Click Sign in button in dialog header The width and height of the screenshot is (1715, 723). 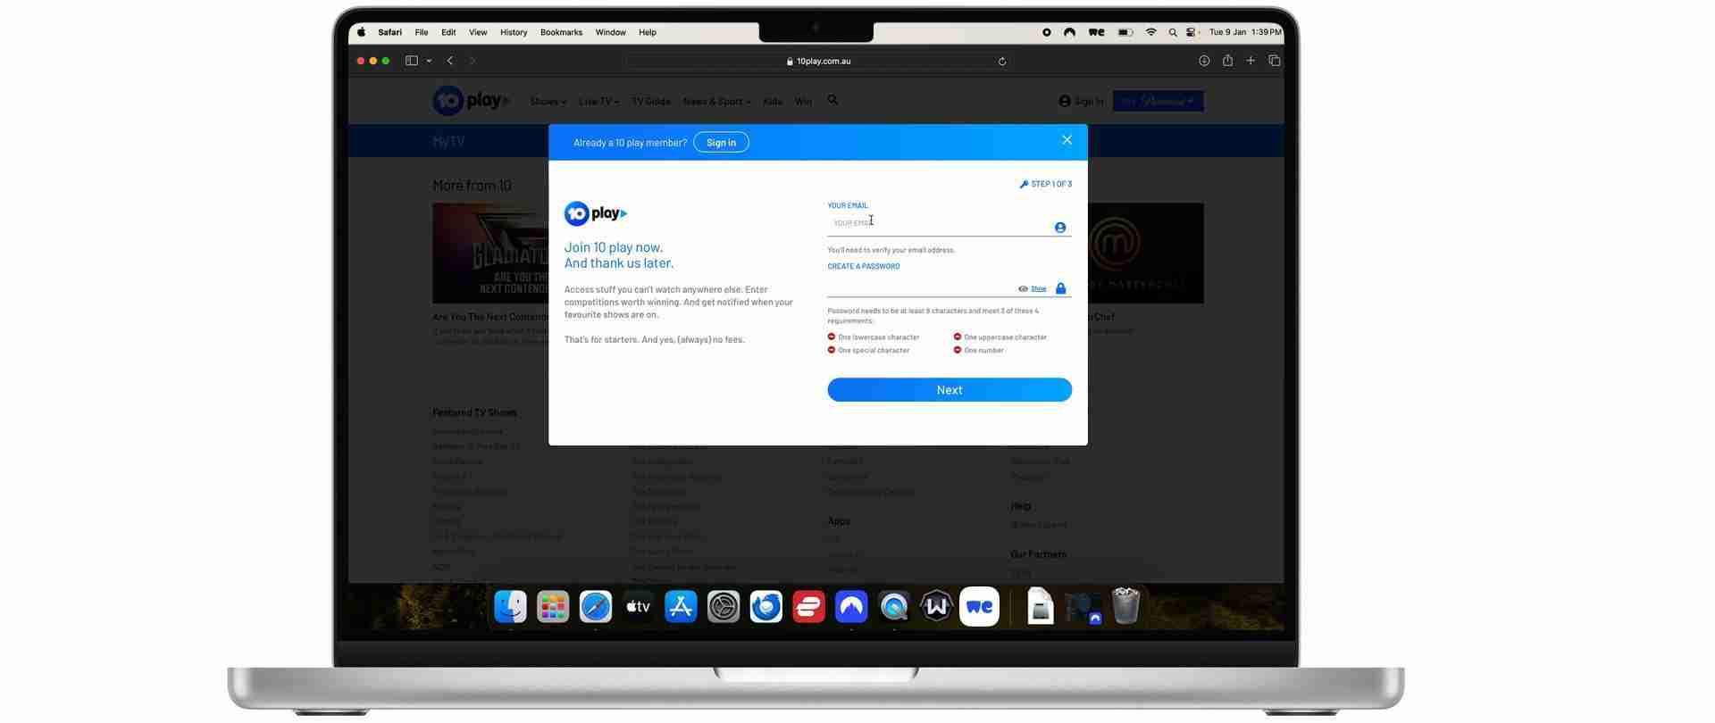coord(721,143)
